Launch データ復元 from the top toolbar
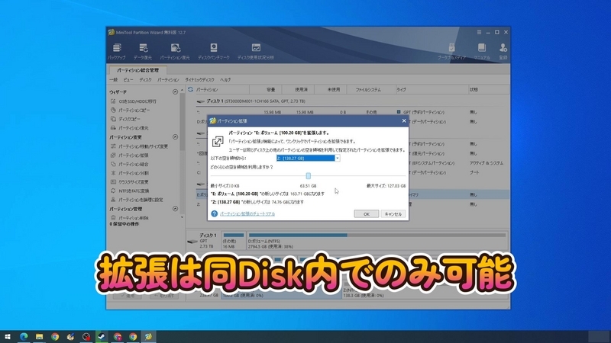The image size is (611, 343). point(143,51)
